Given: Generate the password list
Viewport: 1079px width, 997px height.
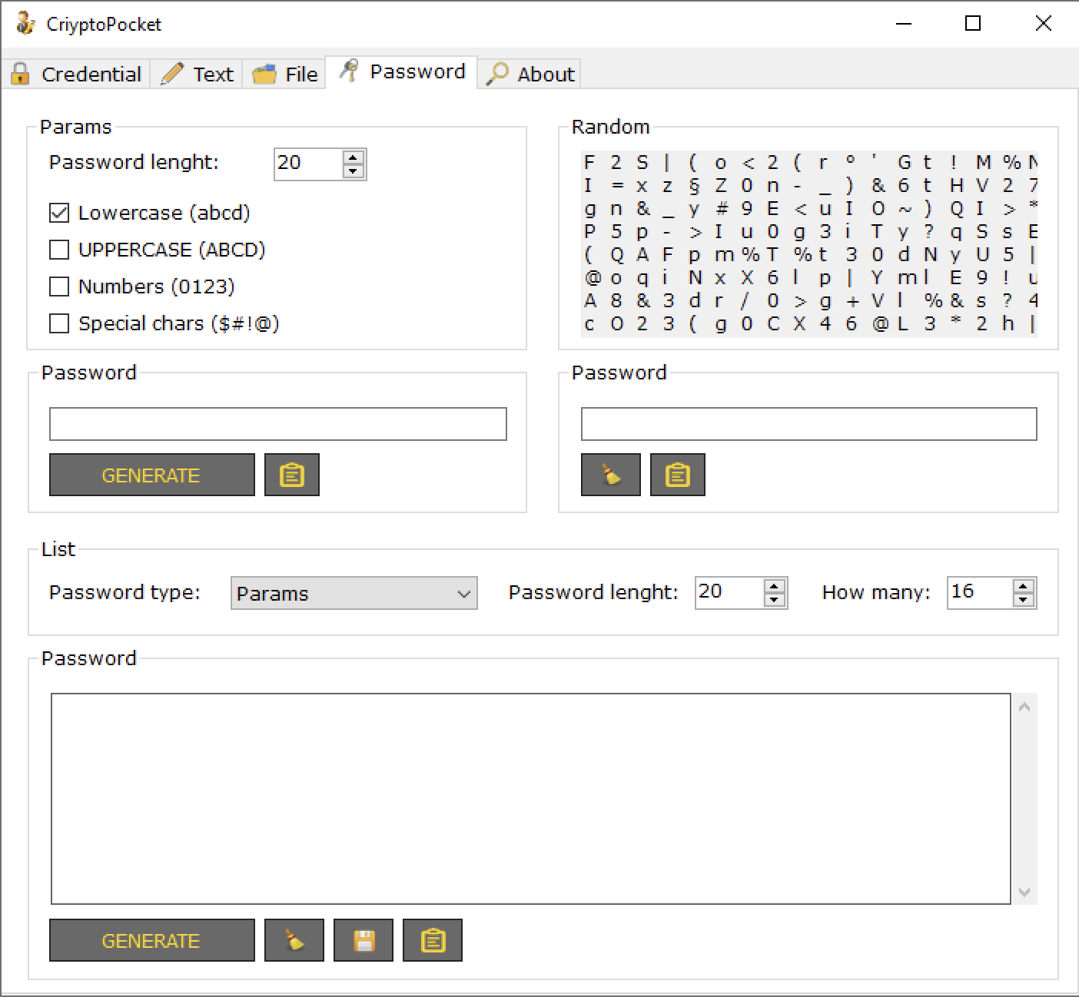Looking at the screenshot, I should pos(151,940).
